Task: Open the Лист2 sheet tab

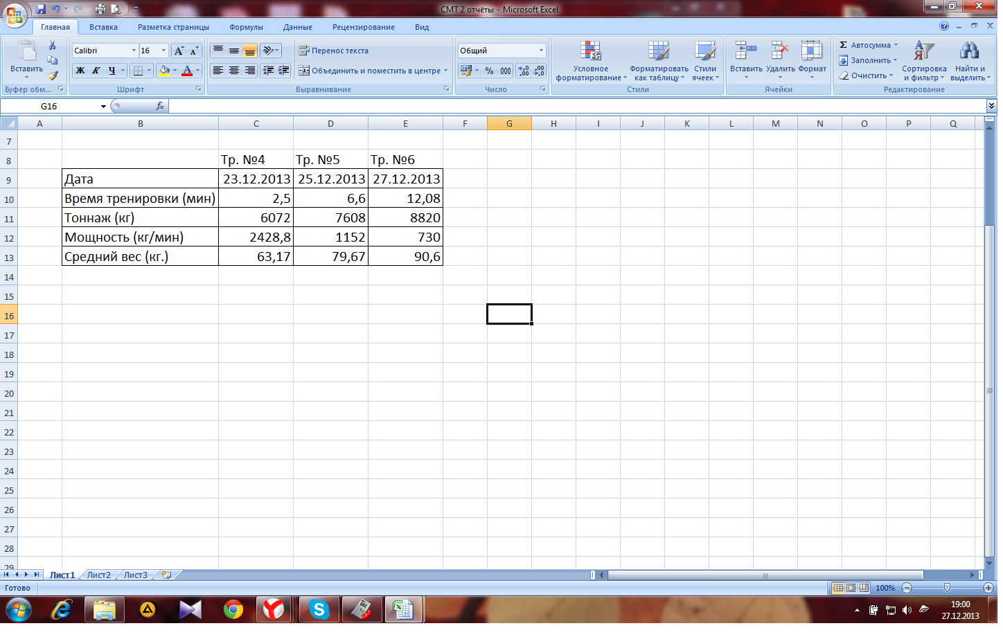Action: point(98,575)
